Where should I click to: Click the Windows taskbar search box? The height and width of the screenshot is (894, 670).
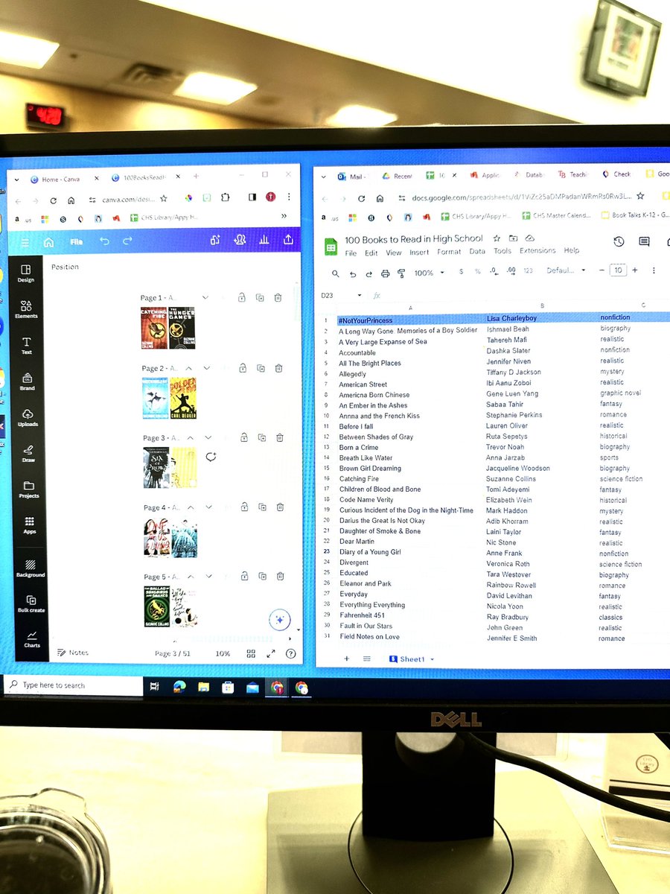(x=74, y=685)
